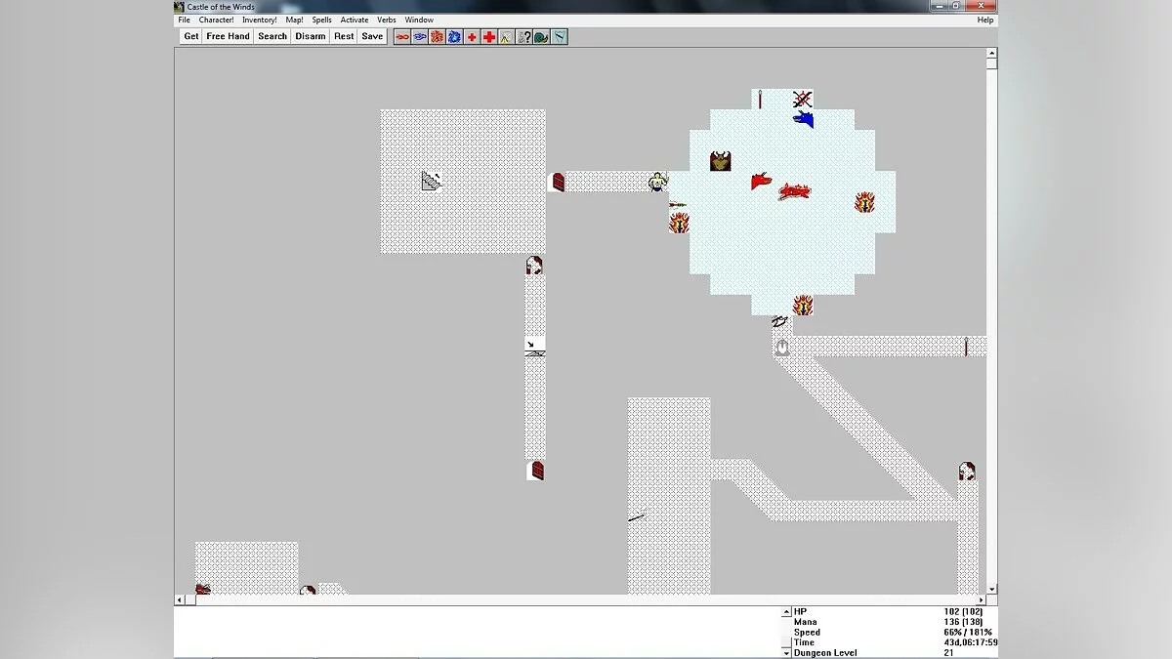The height and width of the screenshot is (659, 1172).
Task: Click the map's vertical scrollbar down arrow
Action: 992,589
